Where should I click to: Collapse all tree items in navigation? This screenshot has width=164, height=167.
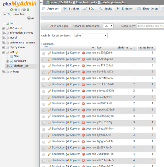pyautogui.click(x=29, y=18)
